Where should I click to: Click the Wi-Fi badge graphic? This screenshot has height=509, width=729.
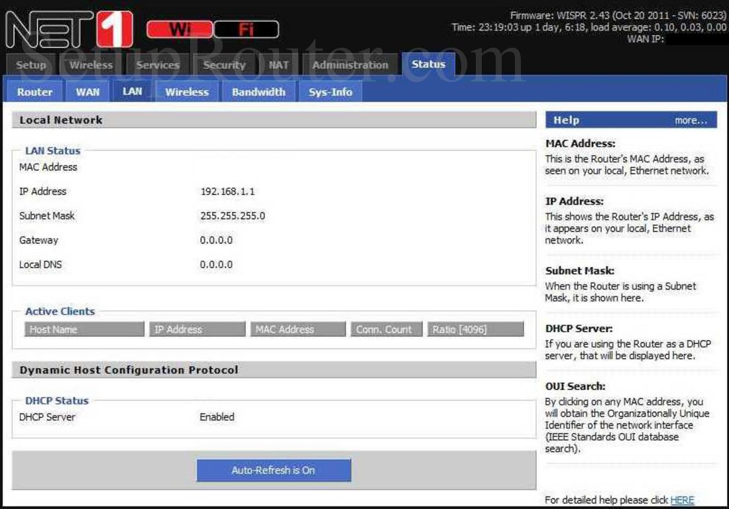pos(212,29)
